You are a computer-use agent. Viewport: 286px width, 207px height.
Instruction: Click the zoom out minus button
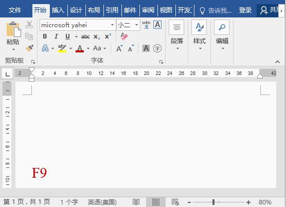pos(189,202)
